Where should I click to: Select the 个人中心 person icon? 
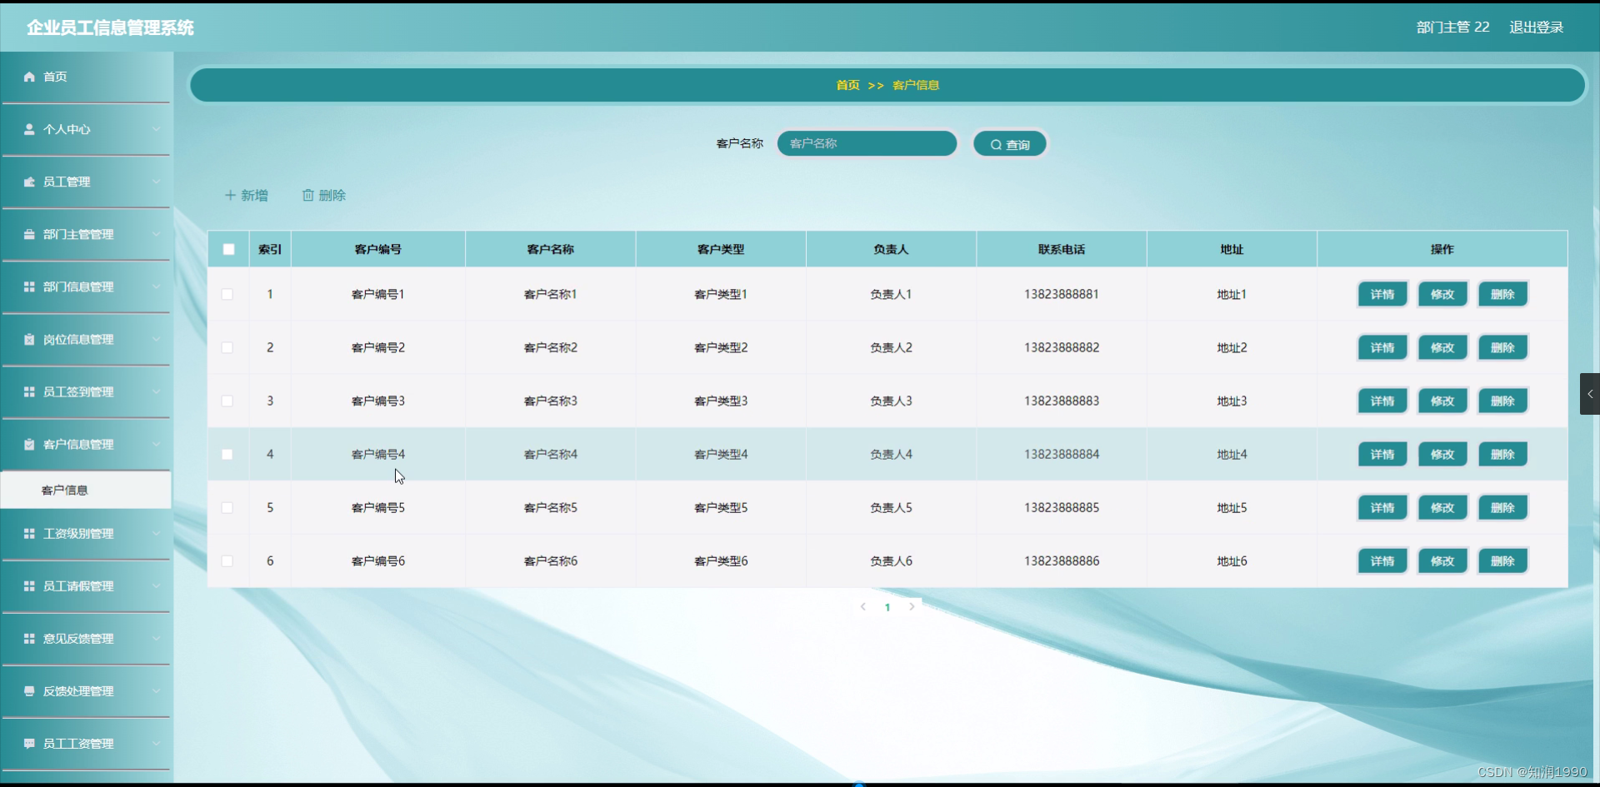click(30, 129)
